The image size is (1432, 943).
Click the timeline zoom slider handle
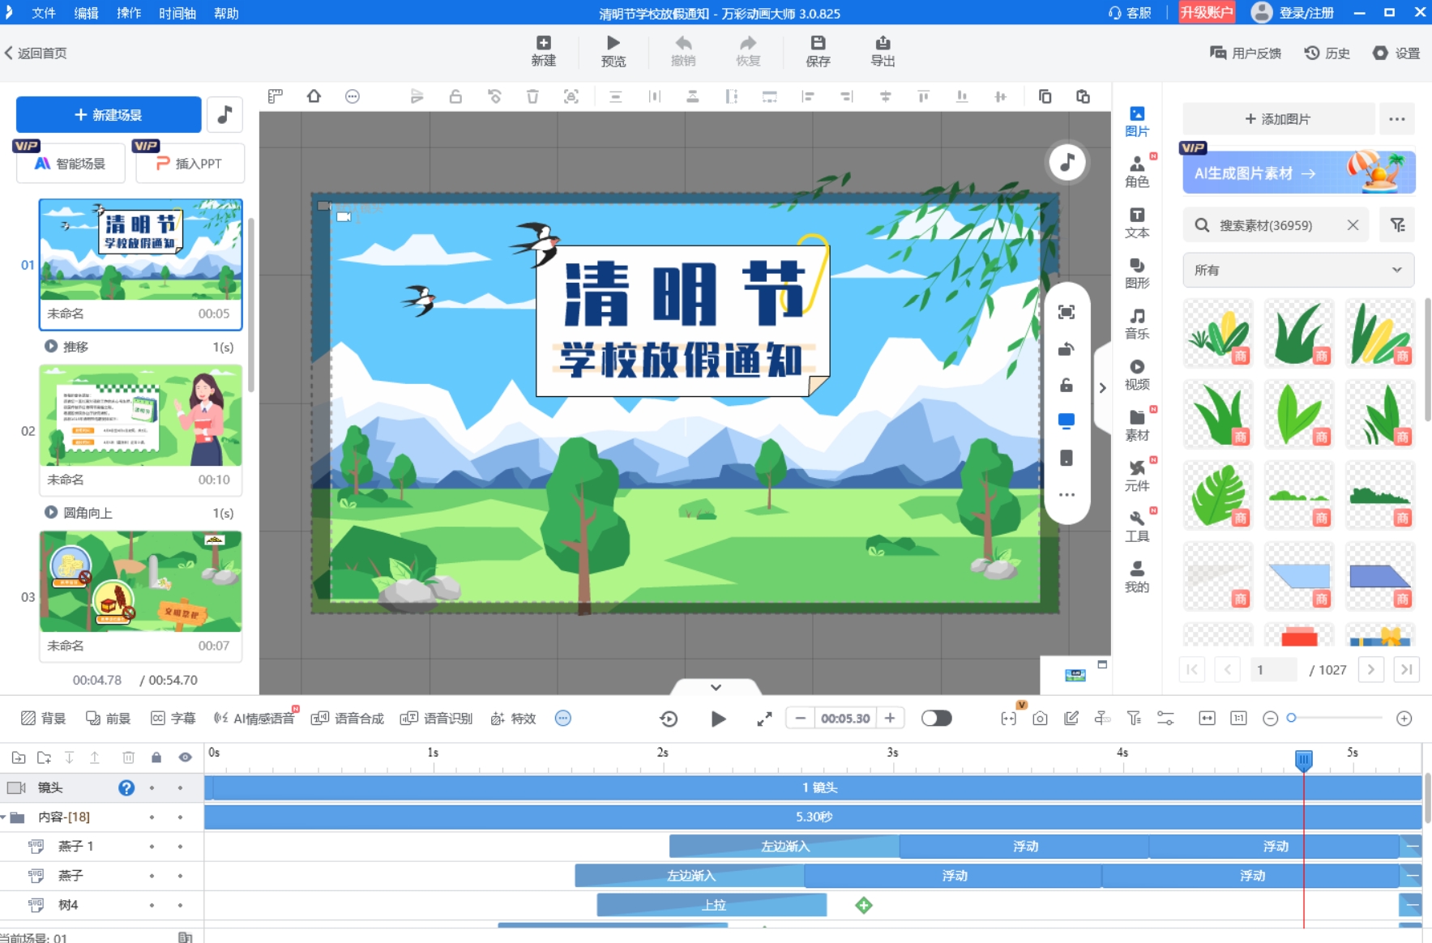point(1292,718)
